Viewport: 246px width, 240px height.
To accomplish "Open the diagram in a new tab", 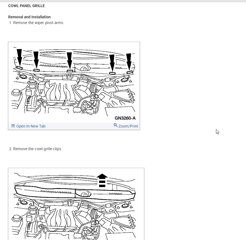I will (x=31, y=126).
